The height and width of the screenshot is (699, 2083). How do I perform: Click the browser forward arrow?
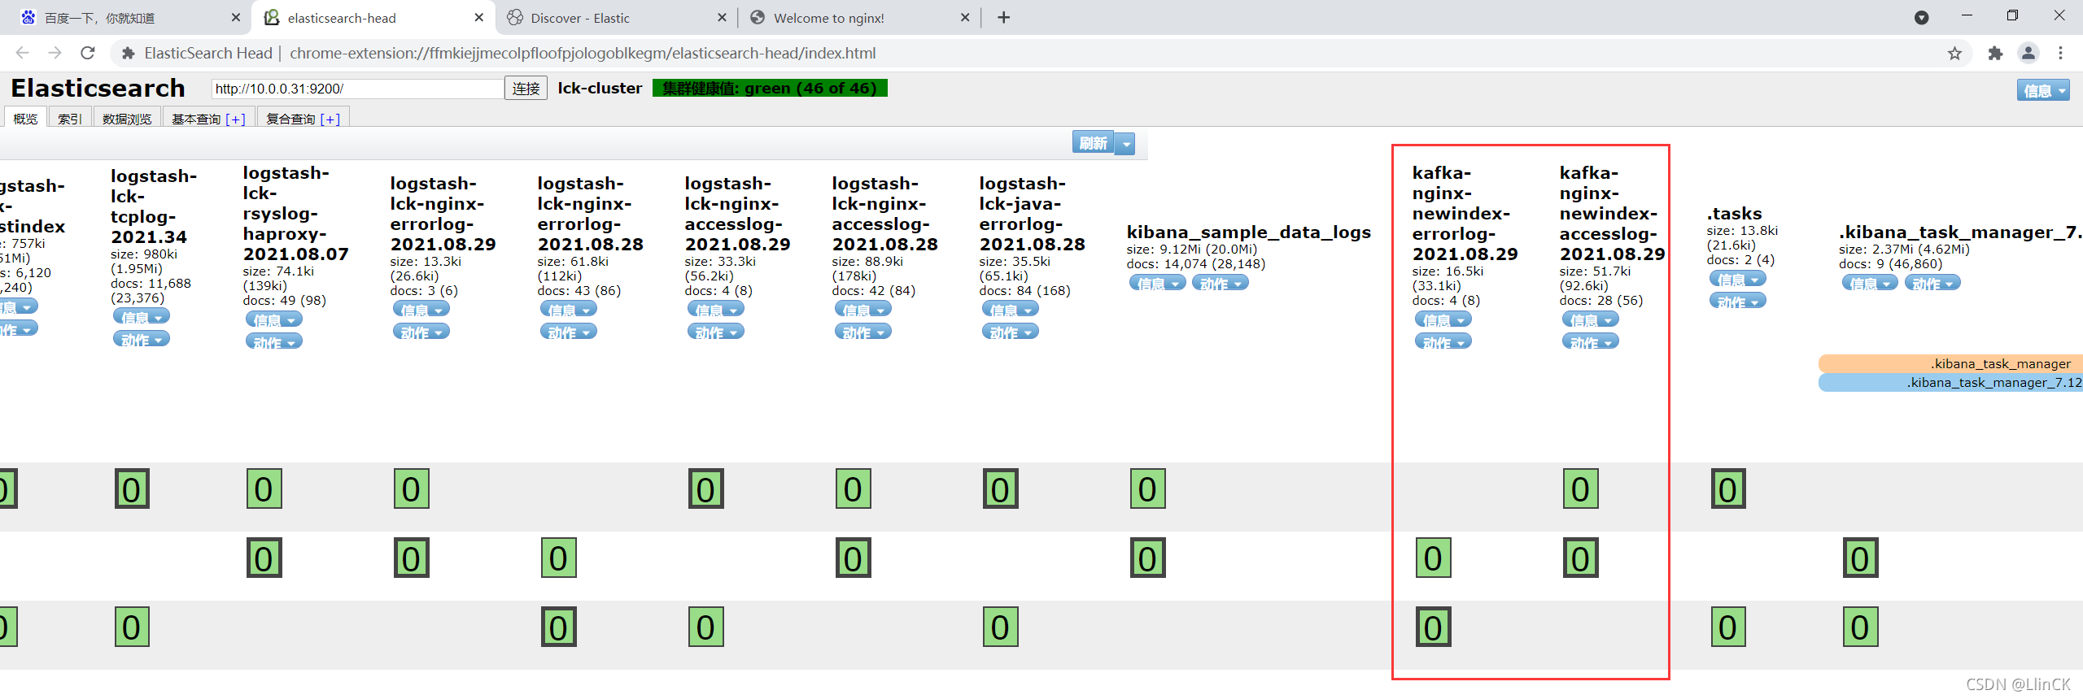point(55,53)
